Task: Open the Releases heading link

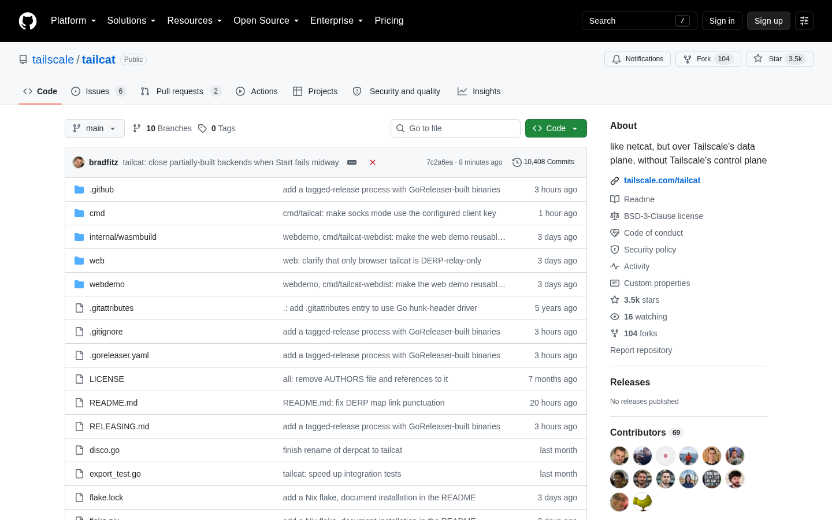Action: 630,382
